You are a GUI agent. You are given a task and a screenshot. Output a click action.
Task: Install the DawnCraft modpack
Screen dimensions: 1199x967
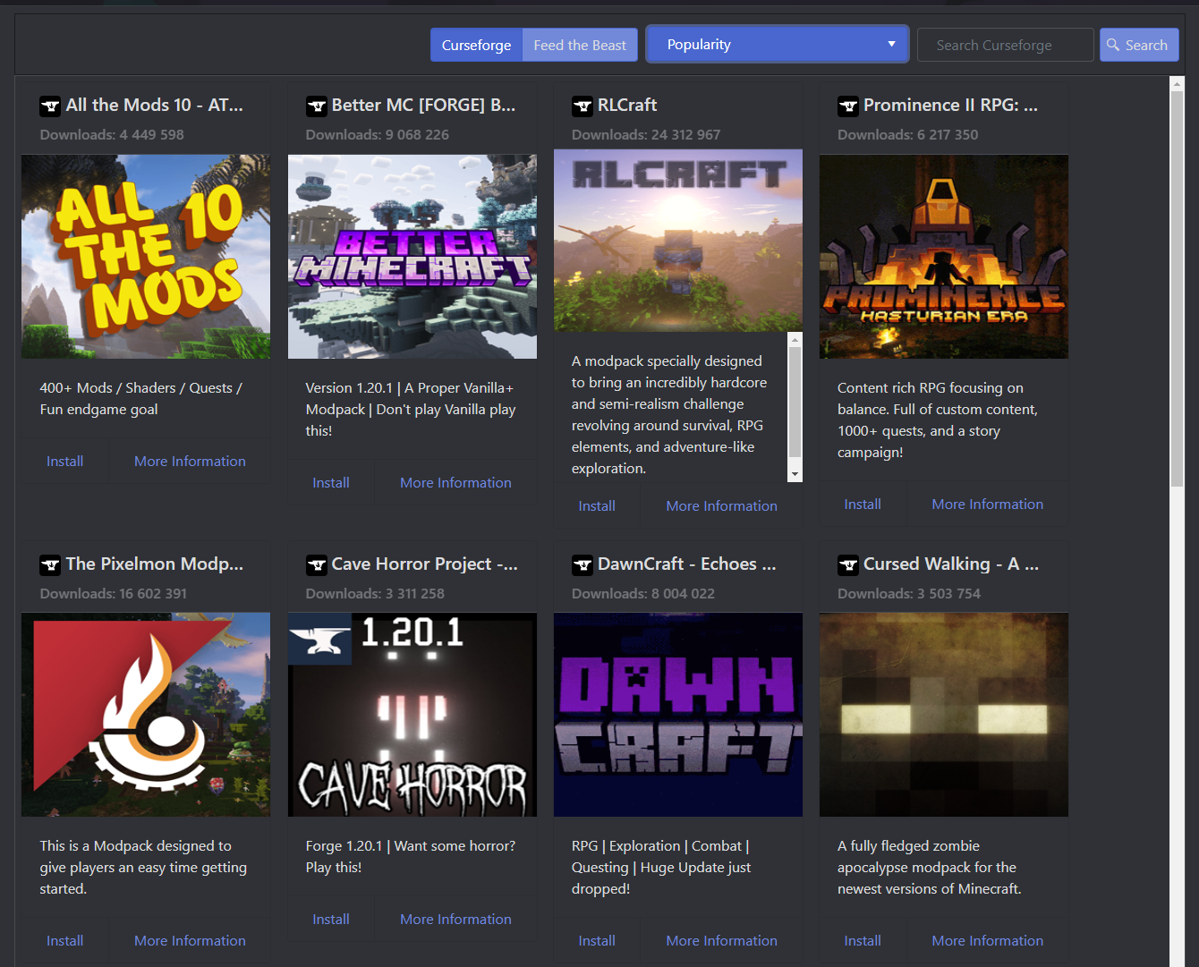coord(597,941)
